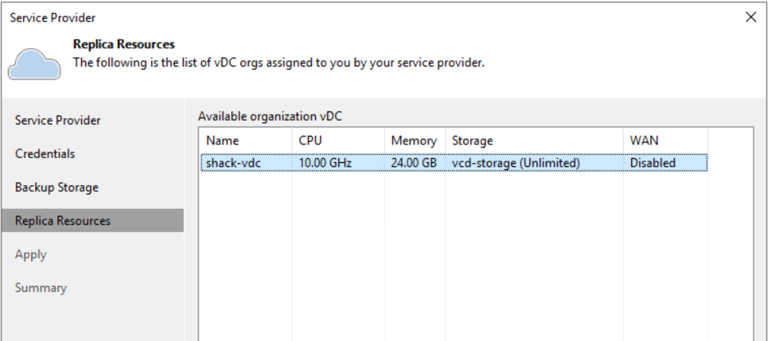Click the Memory column header
768x341 pixels.
coord(415,141)
